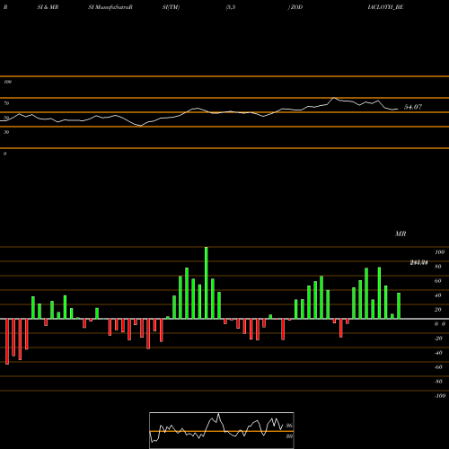Image resolution: width=449 pixels, height=449 pixels.
Task: Click the RSI axis label 100
Action: (8, 82)
